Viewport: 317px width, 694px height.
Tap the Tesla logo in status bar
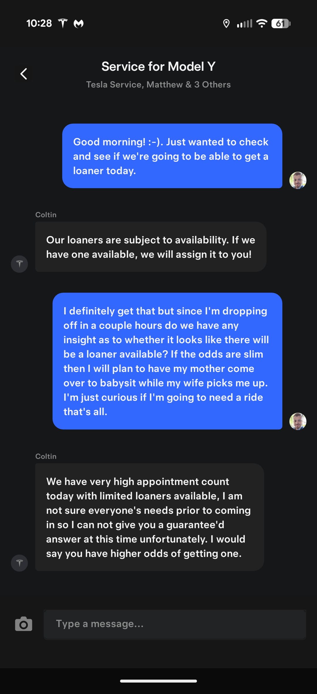click(x=63, y=23)
